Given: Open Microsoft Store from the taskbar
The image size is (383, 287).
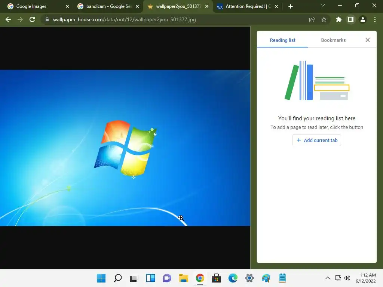Looking at the screenshot, I should [216, 278].
